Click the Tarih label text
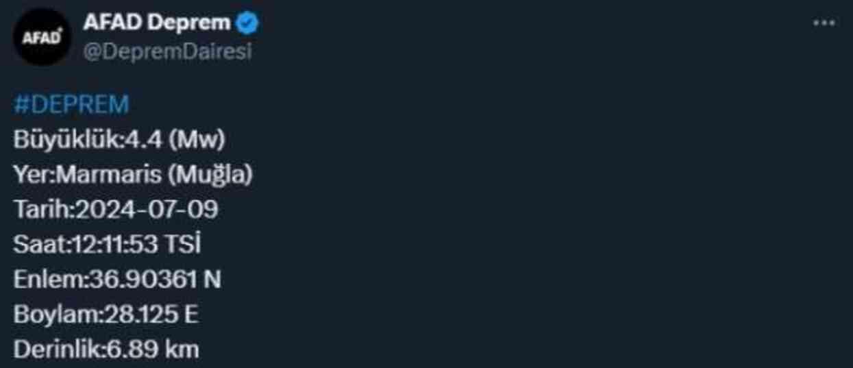The width and height of the screenshot is (853, 368). [41, 210]
